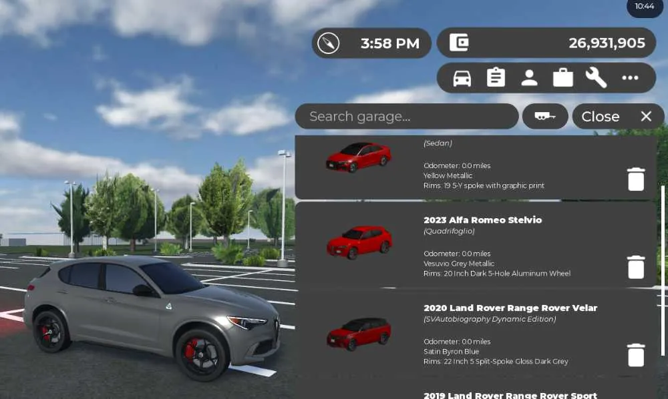This screenshot has width=668, height=399.
Task: Click the 2020 Land Rover Range Rover Velar title
Action: [510, 308]
